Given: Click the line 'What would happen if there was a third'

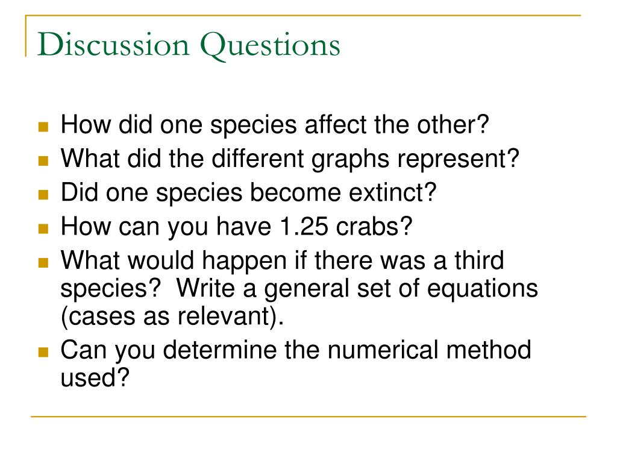Looking at the screenshot, I should 282,262.
